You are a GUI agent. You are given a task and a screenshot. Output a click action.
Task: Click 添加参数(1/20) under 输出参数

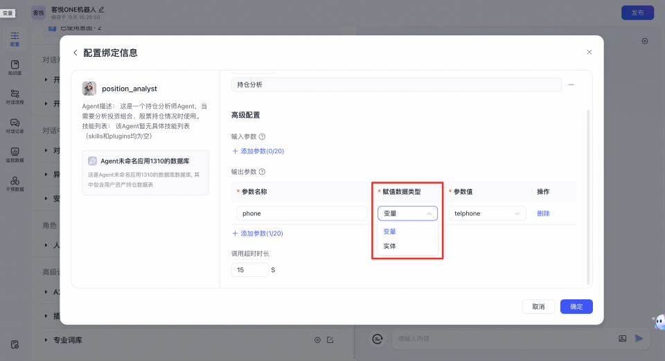tap(258, 234)
